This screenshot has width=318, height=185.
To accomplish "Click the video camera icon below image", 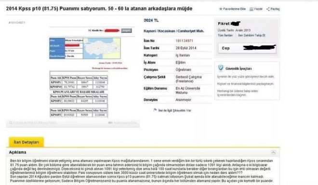I will click(x=110, y=123).
